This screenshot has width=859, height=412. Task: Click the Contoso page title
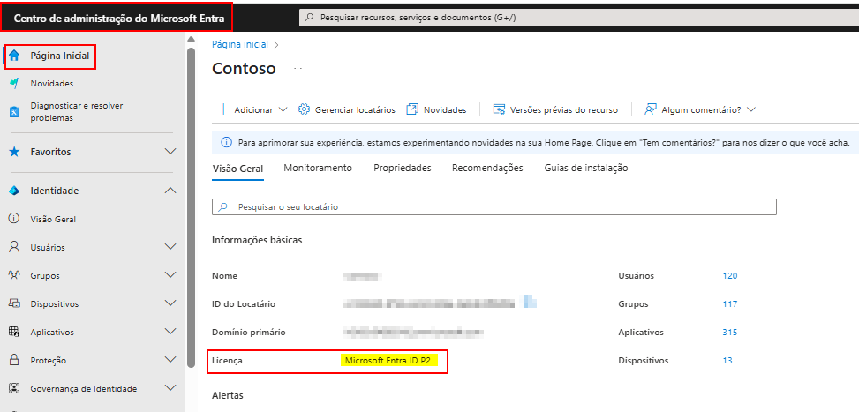pos(244,69)
